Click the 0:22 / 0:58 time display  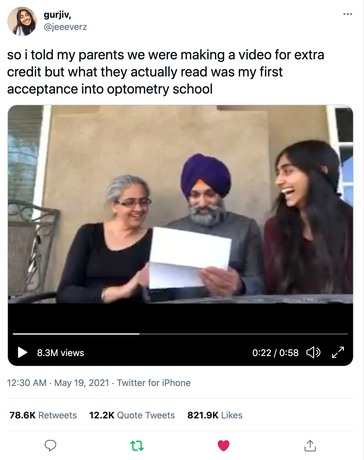[x=275, y=353]
